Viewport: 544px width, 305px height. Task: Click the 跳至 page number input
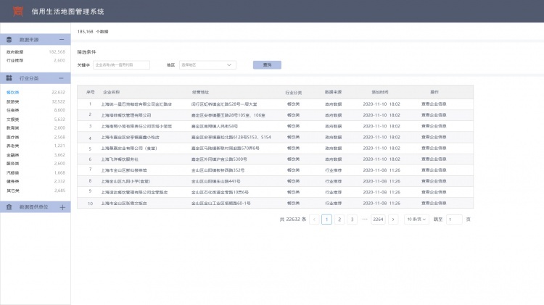[x=454, y=219]
